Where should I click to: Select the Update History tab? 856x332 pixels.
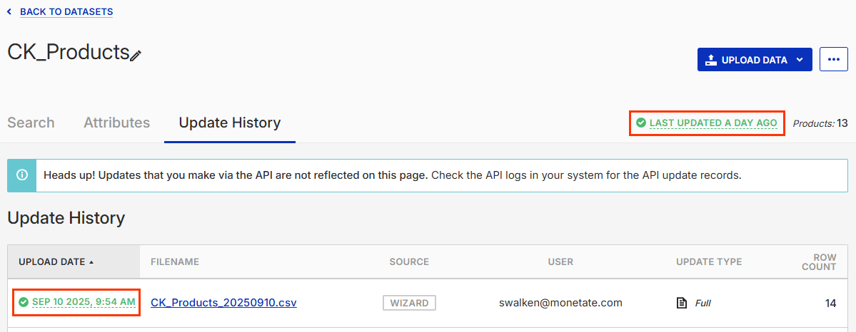point(229,123)
